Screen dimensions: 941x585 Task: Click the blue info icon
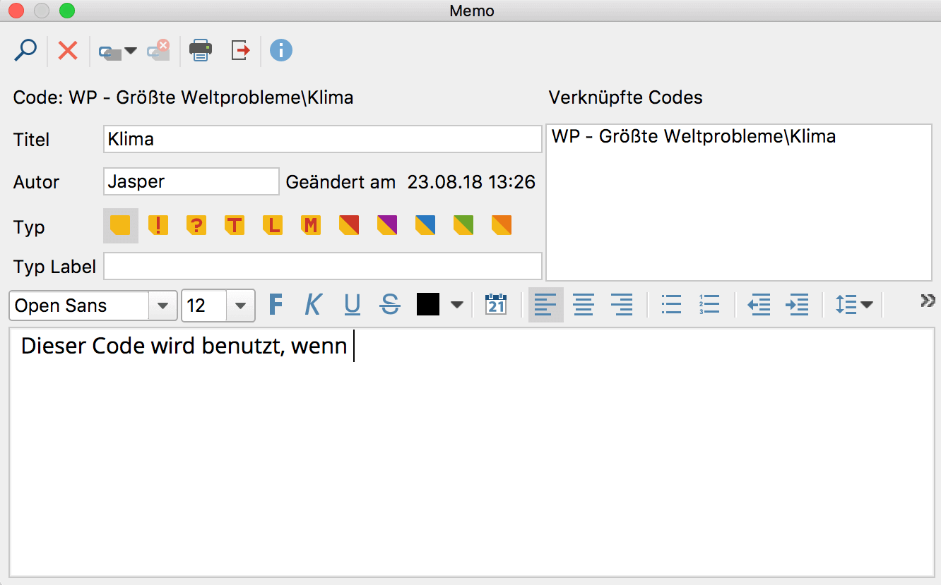(281, 51)
